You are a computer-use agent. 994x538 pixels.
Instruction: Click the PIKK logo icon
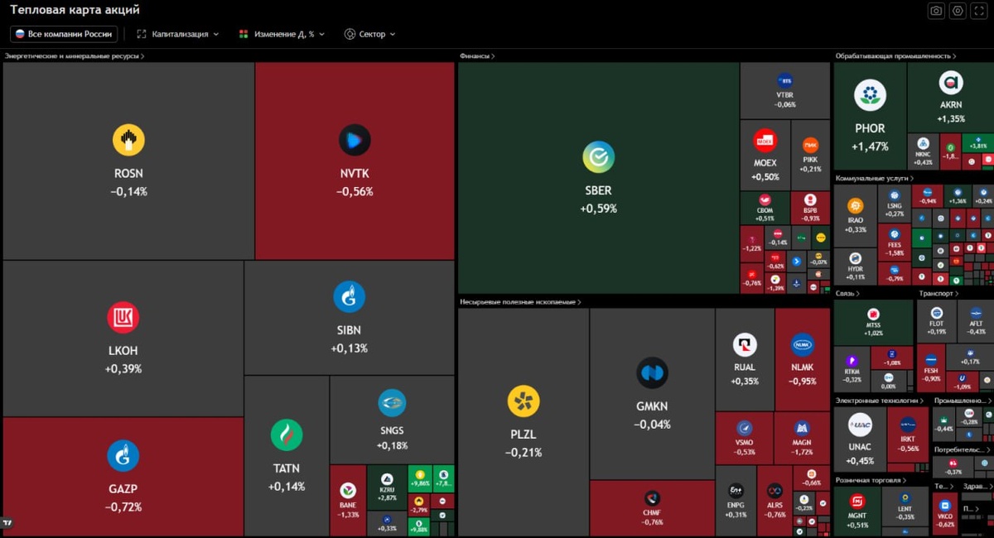pos(810,145)
